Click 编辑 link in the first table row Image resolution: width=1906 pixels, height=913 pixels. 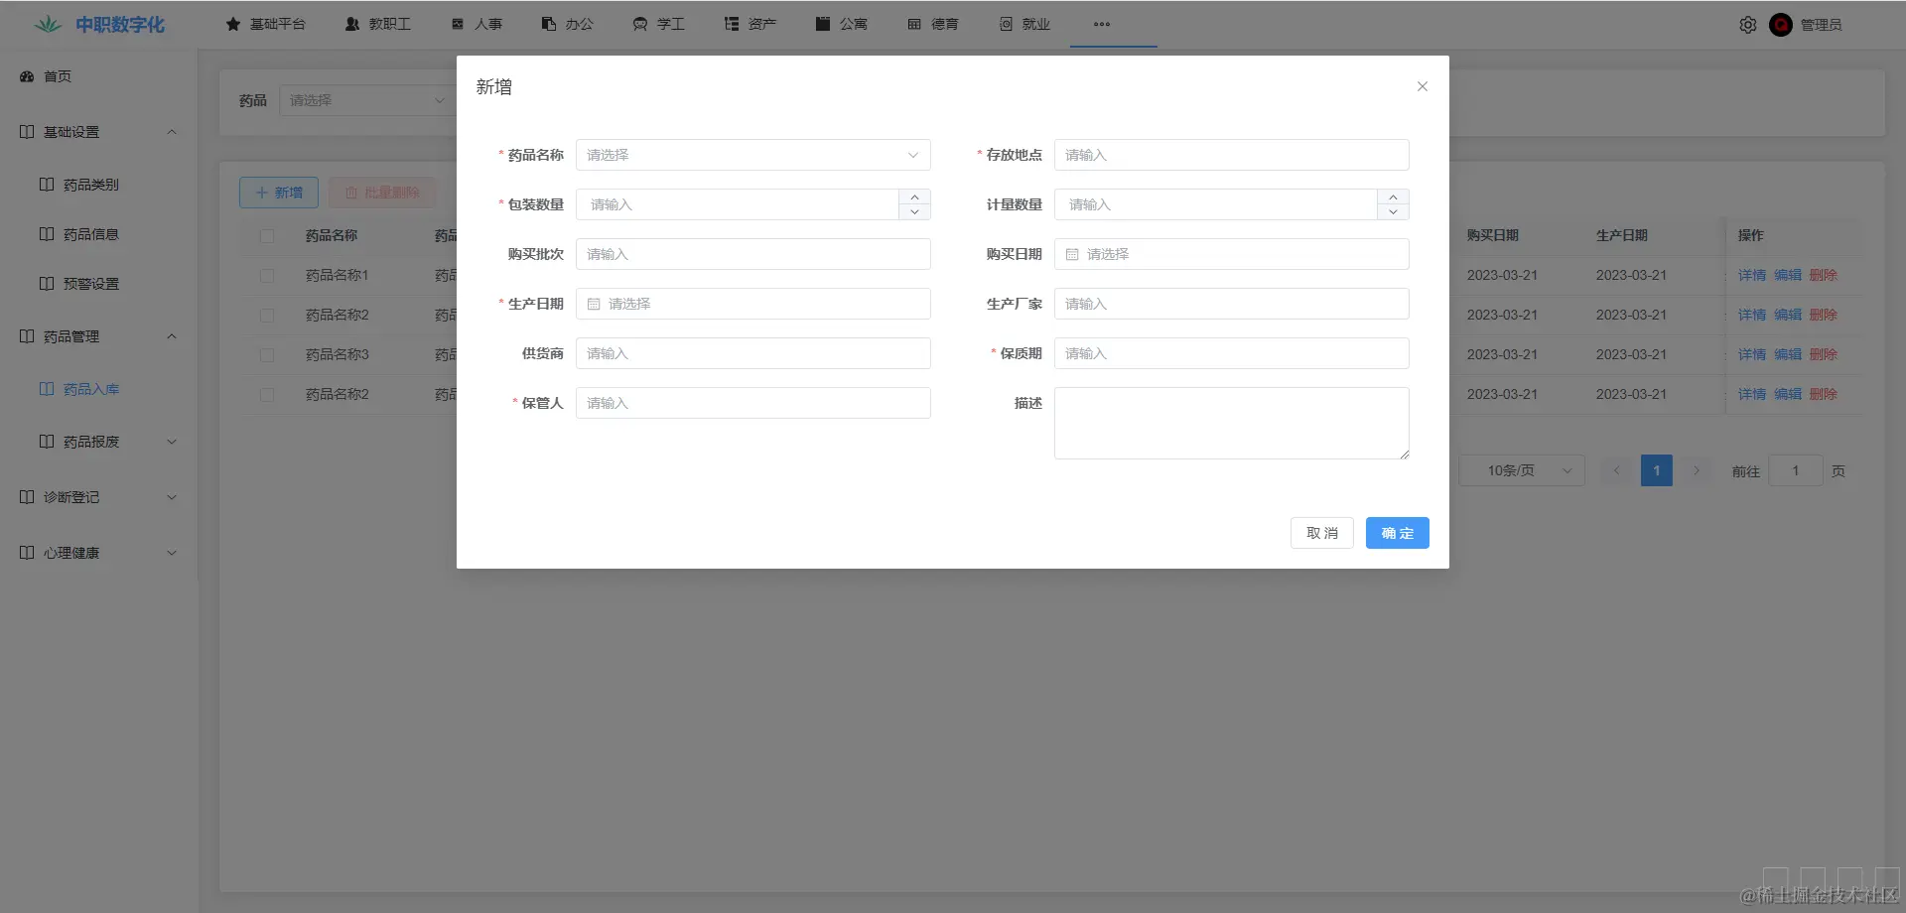[x=1788, y=276]
